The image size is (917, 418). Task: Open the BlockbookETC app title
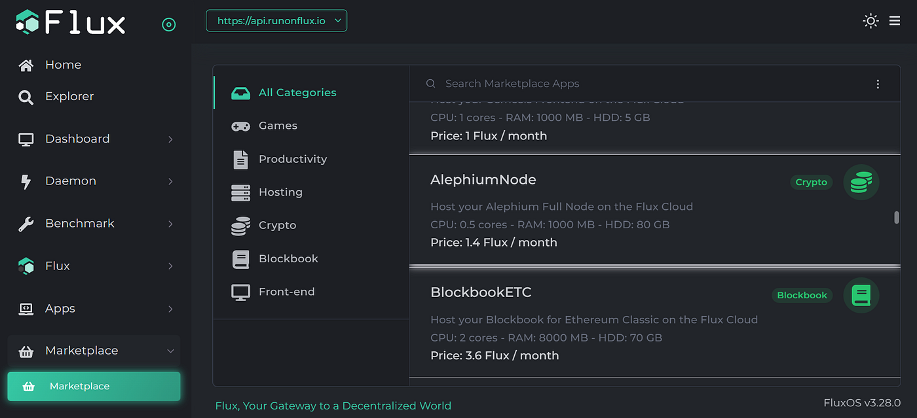pyautogui.click(x=481, y=292)
